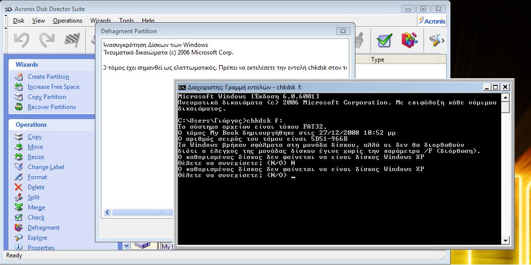Click the command prompt window title icon

pyautogui.click(x=182, y=87)
